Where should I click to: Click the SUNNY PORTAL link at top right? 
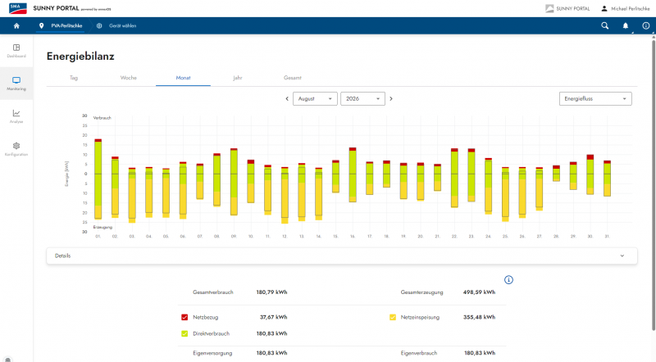click(x=572, y=8)
